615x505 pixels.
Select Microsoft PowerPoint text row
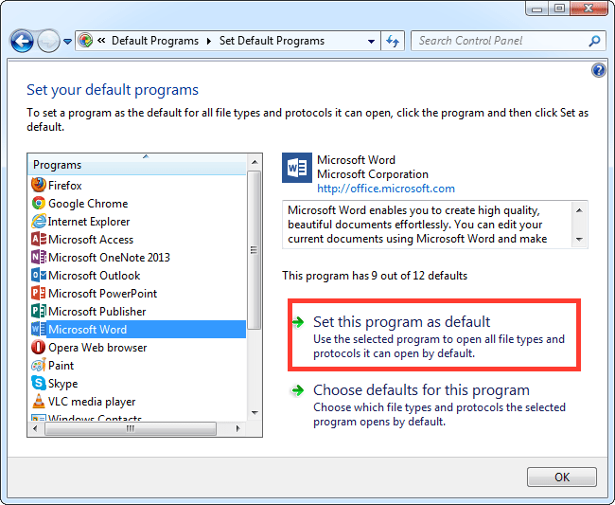(x=102, y=294)
